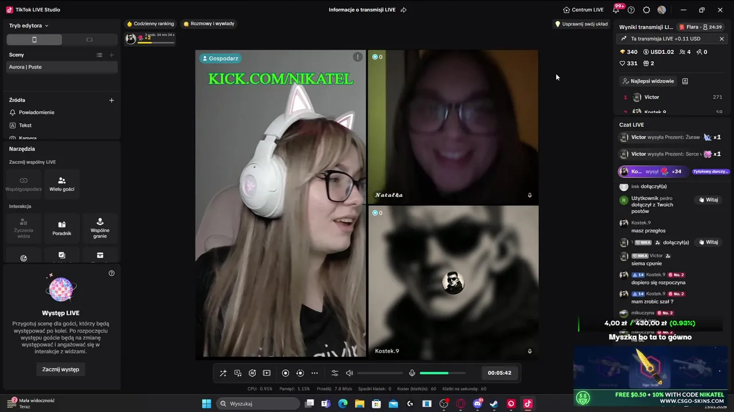Viewport: 734px width, 412px height.
Task: Open the gift list icon beside Najlepsi widzowie
Action: coord(685,81)
